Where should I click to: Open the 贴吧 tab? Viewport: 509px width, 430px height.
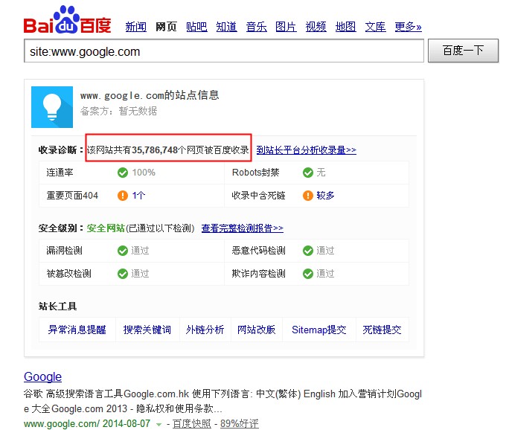pos(196,27)
